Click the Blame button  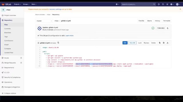(x=150, y=21)
